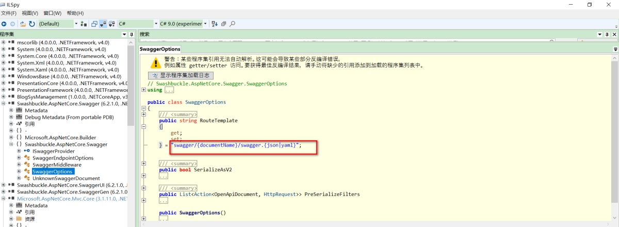Expand the Microsoft.AspNetCore.Builder namespace
Screen dimensions: 619x227
12,137
